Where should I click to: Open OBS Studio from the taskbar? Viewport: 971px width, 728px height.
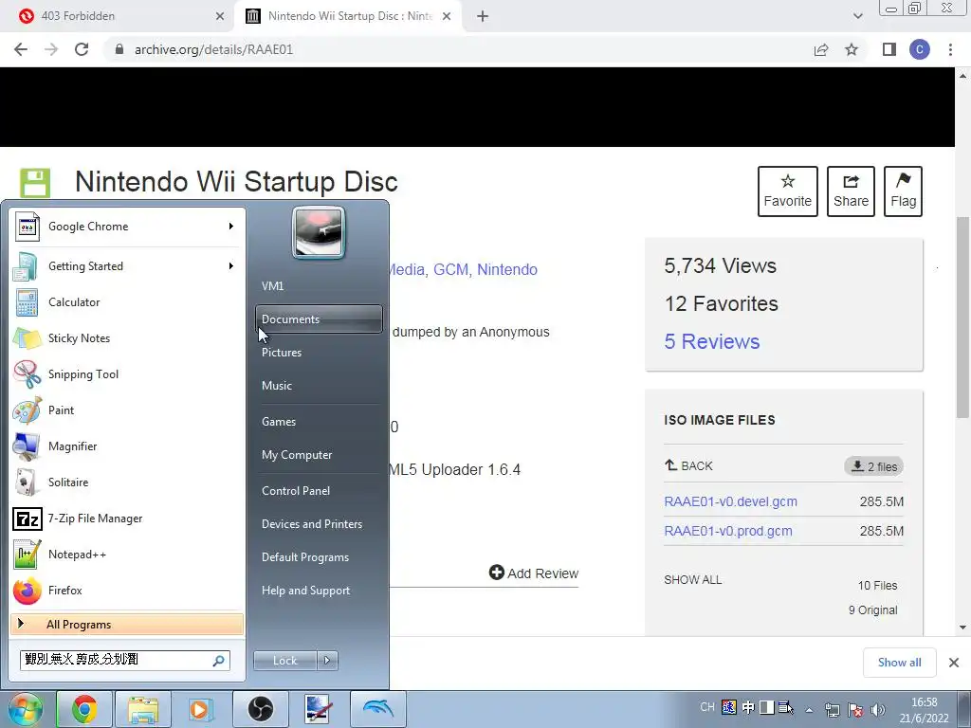(261, 709)
